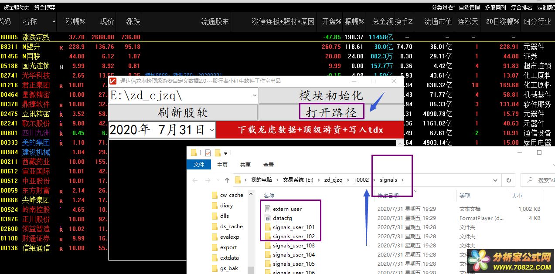Click zd_cjzq breadcrumb
555x274 pixels.
(333, 180)
